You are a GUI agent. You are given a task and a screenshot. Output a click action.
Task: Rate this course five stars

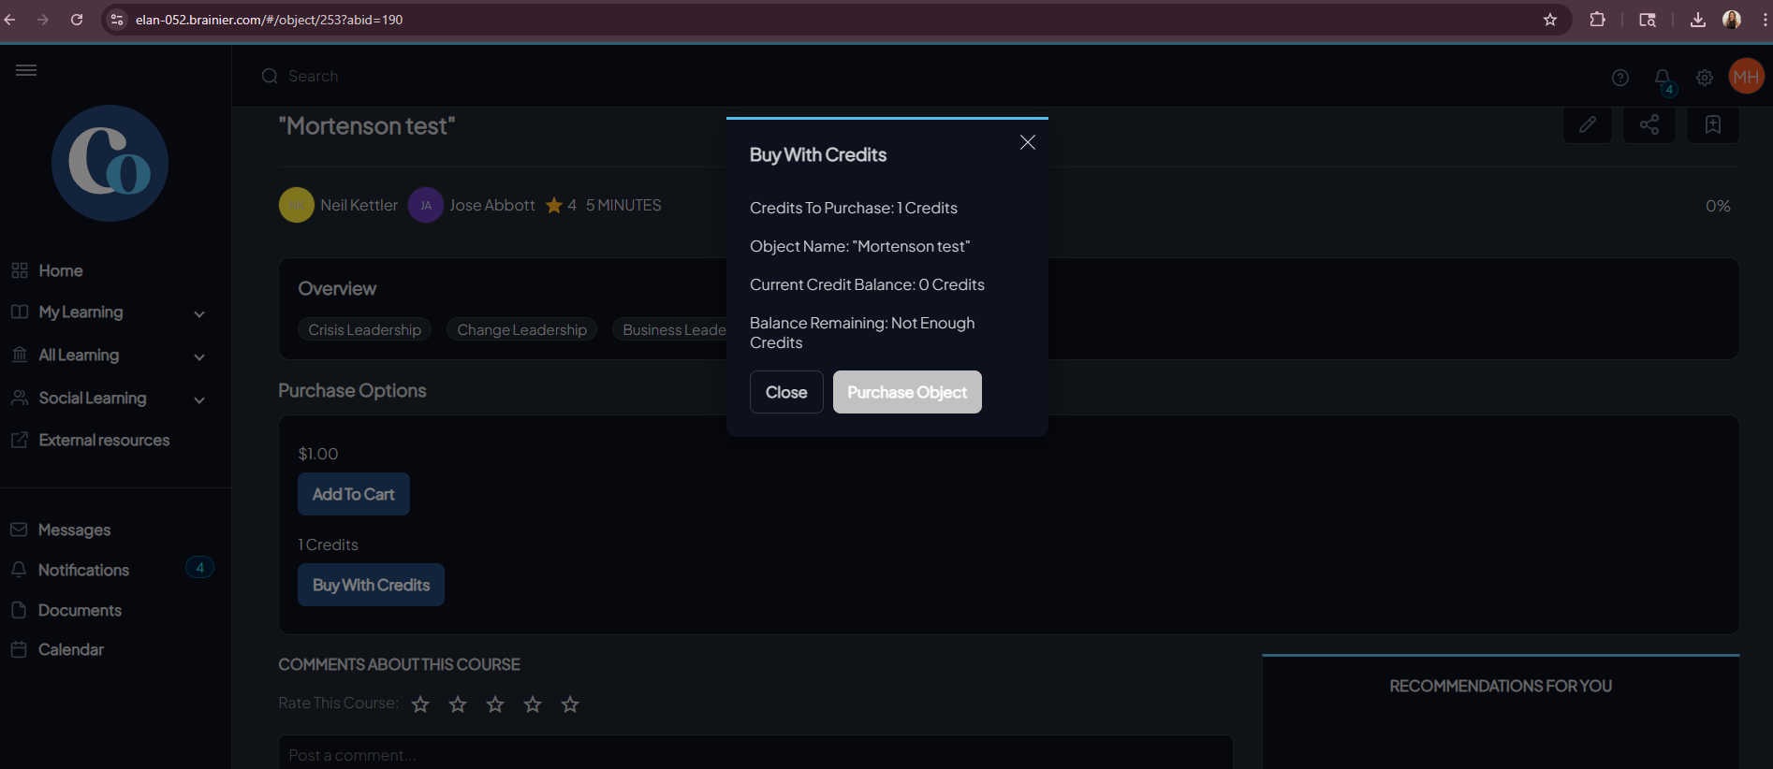click(x=570, y=704)
